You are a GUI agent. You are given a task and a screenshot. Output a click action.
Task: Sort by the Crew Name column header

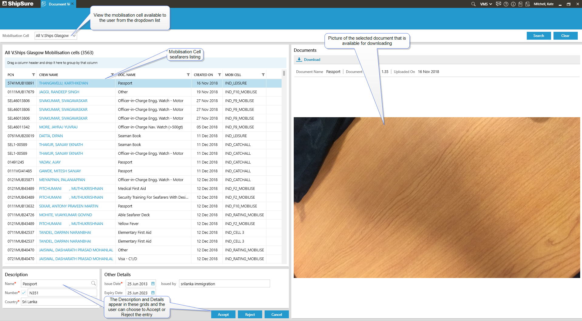(49, 75)
